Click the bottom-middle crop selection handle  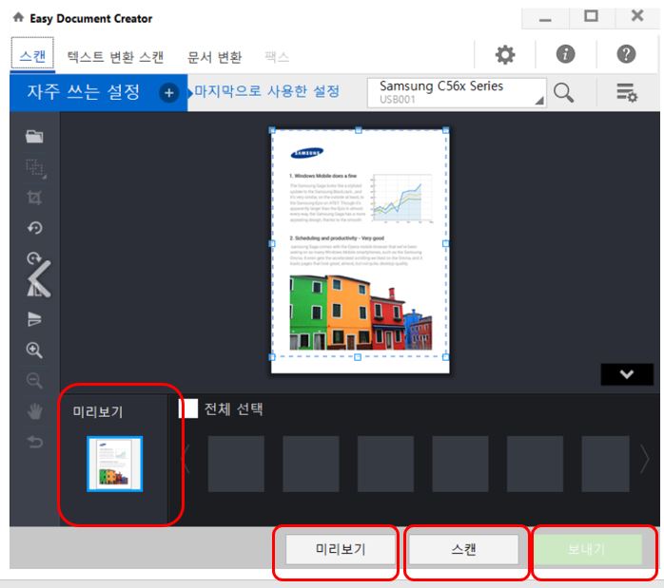(358, 357)
